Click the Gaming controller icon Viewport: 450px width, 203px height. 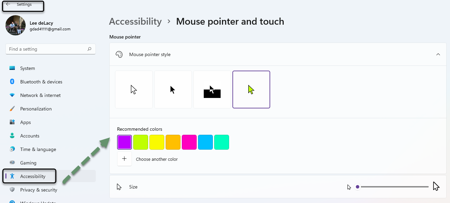click(12, 163)
